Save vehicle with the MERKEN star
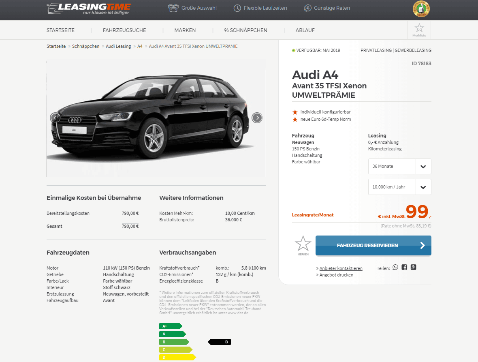478x362 pixels. 303,245
